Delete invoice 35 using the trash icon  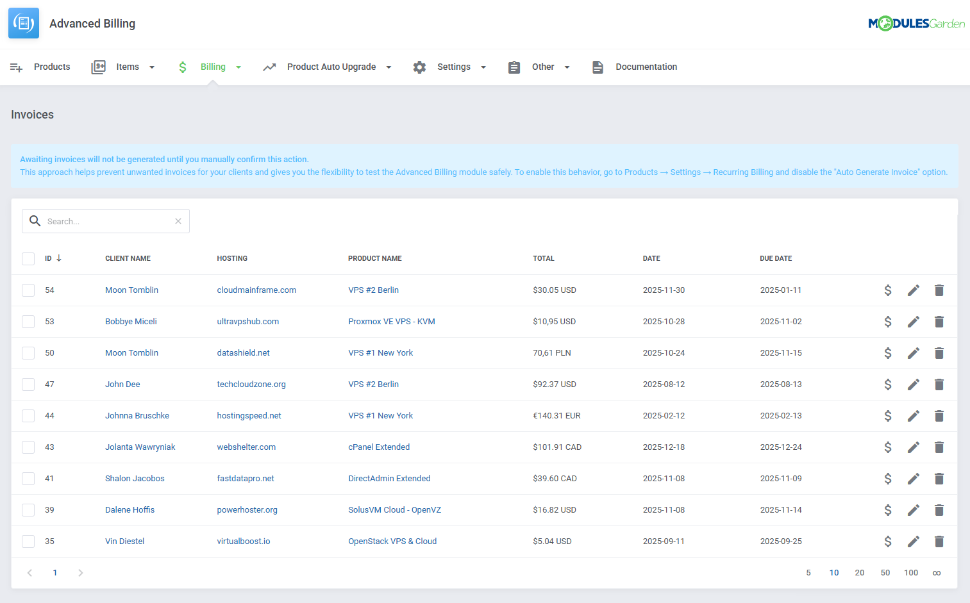(x=939, y=541)
